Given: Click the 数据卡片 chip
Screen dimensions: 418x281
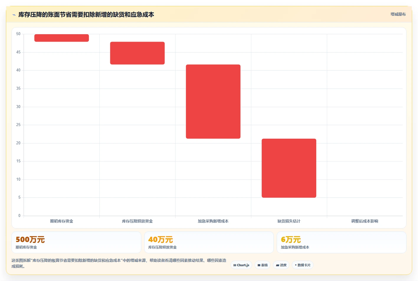Looking at the screenshot, I should [x=303, y=265].
